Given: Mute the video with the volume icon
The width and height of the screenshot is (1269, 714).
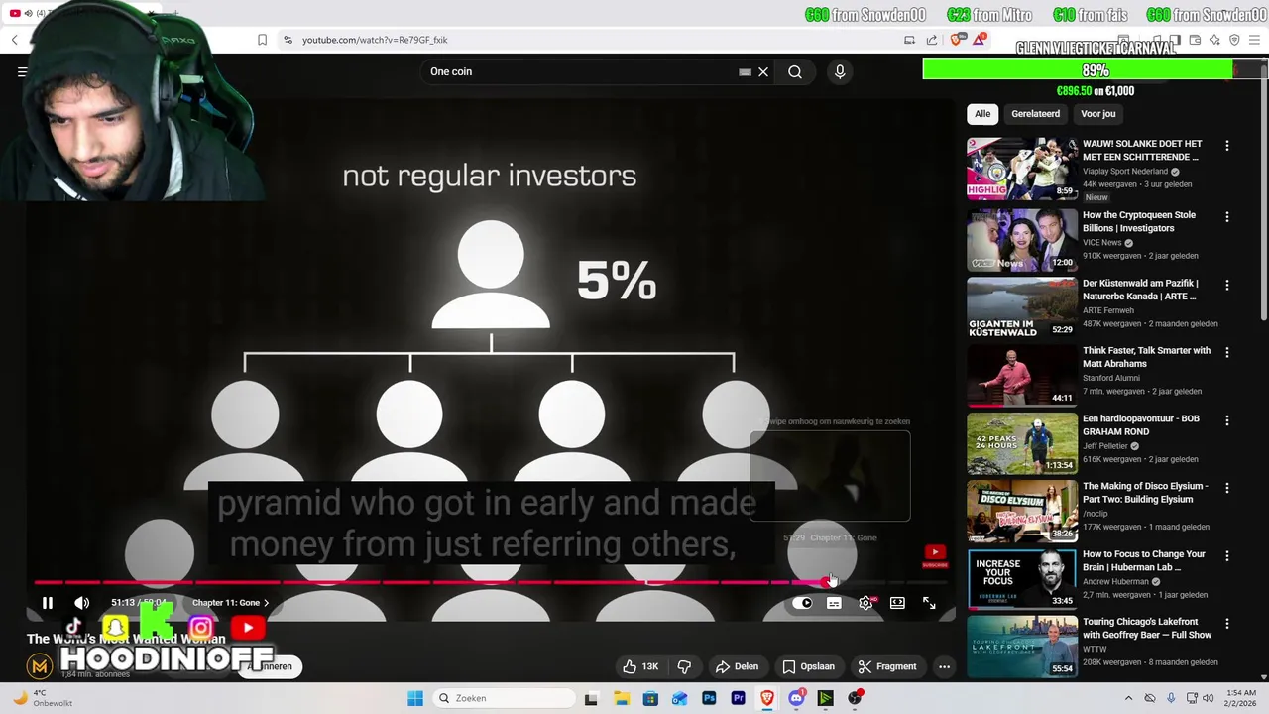Looking at the screenshot, I should click(82, 603).
